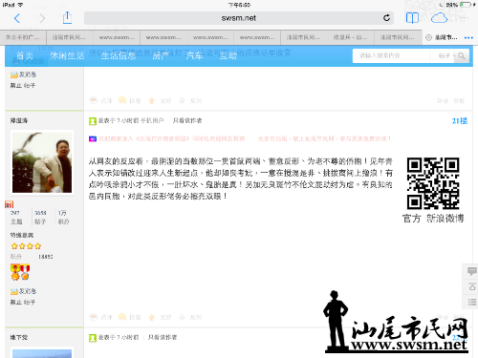
Task: Click the floating back-to-top button
Action: [472, 286]
